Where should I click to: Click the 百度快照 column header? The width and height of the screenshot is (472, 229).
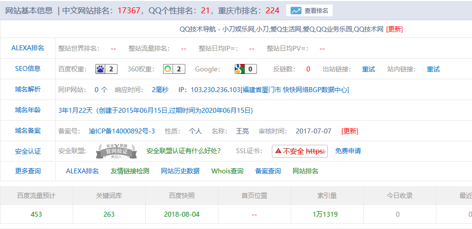tap(182, 196)
